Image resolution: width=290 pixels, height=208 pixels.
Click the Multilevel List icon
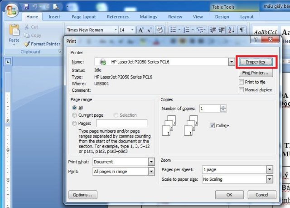(200, 30)
